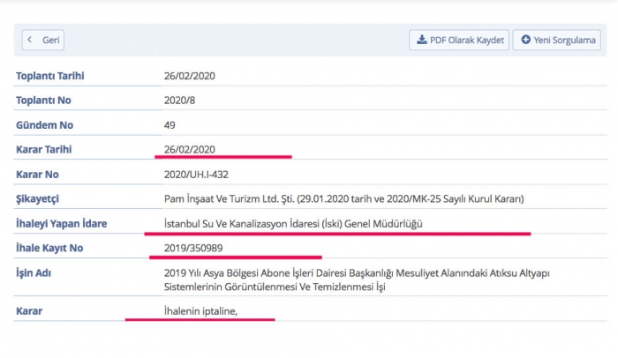
Task: Click the Şikayetçi field label
Action: (37, 199)
